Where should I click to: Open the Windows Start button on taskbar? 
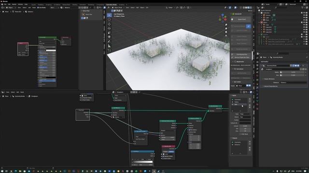click(2, 171)
